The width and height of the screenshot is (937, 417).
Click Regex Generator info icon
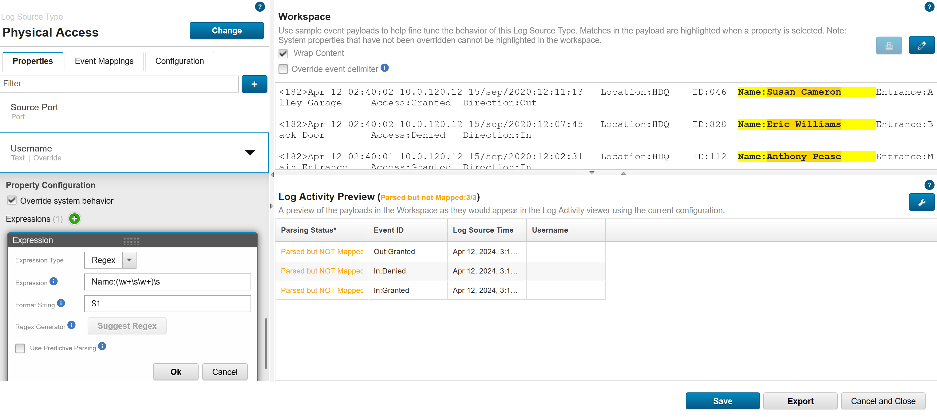click(x=72, y=325)
